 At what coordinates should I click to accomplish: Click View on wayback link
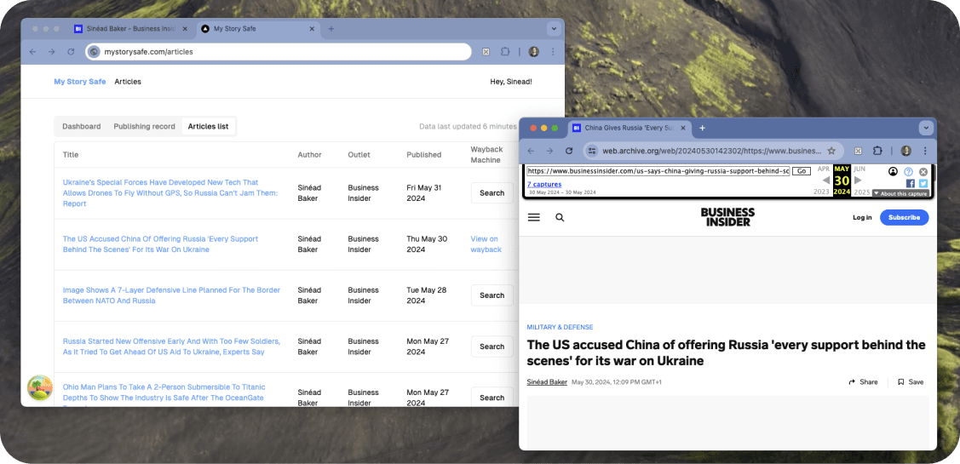(486, 244)
